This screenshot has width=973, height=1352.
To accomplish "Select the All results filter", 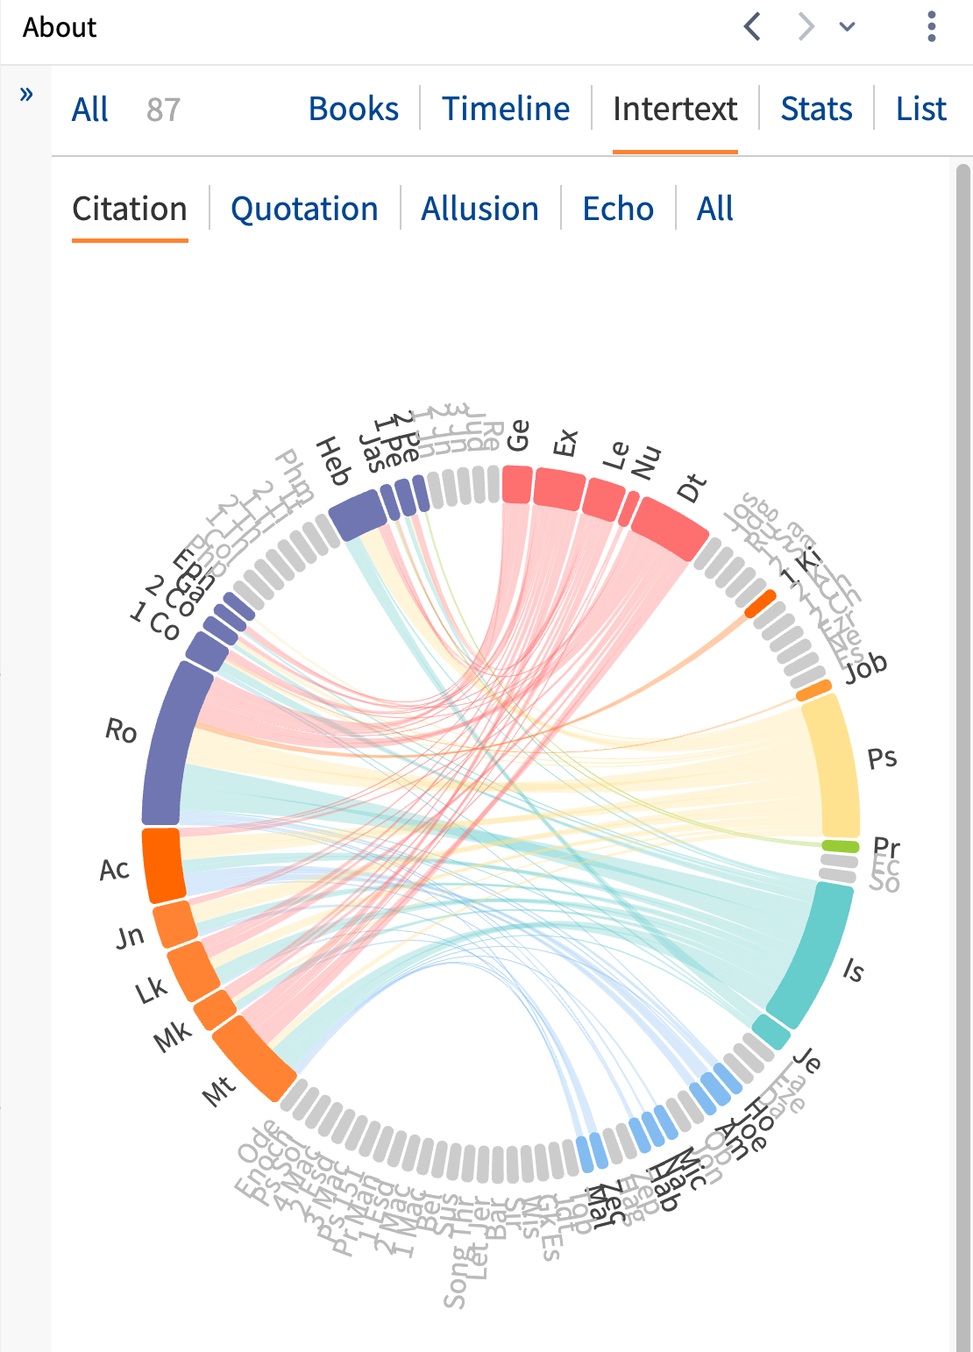I will point(89,110).
